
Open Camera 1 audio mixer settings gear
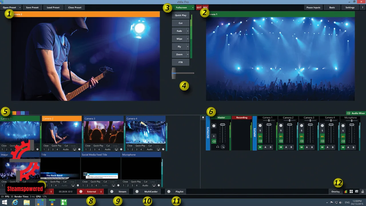click(260, 126)
